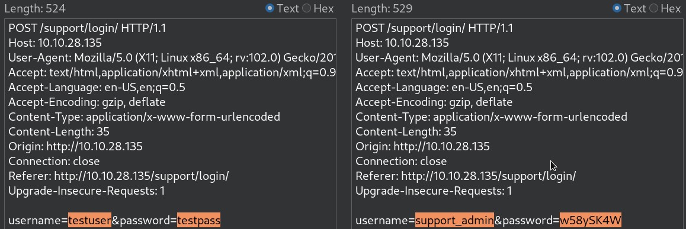Click Upgrade-Insecure-Requests line in the support_admin request

(434, 191)
